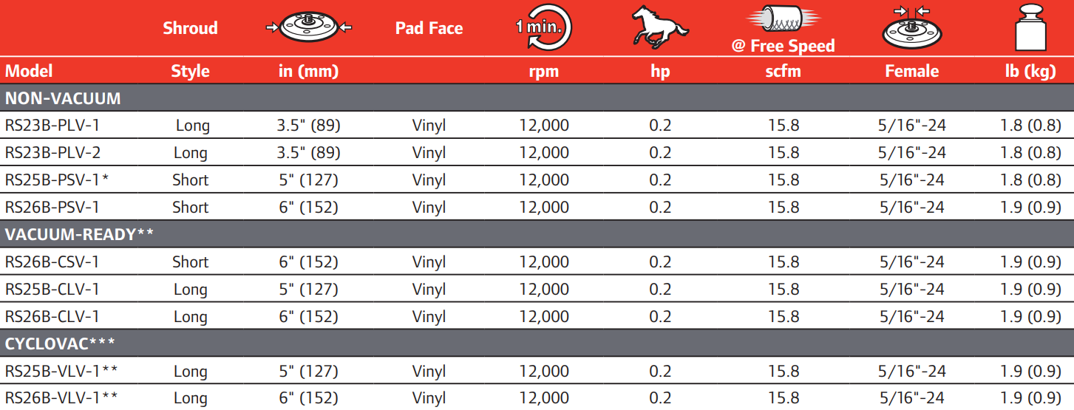Select the RS26B-CSV-1 model cell

pyautogui.click(x=52, y=262)
